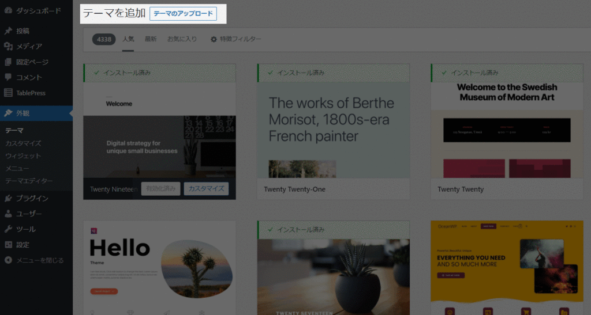The width and height of the screenshot is (591, 315).
Task: Select Twenty Nineteen theme thumbnail
Action: point(159,130)
